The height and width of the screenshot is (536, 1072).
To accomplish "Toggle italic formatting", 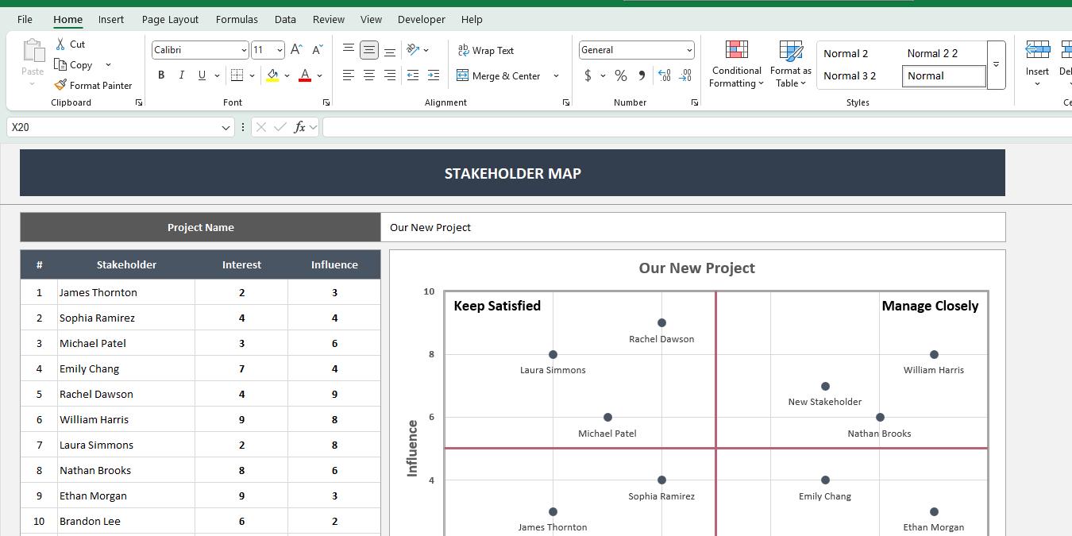I will tap(181, 75).
